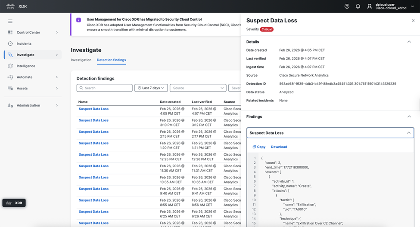Click the hamburger menu icon in sidebar
Screen dimensions: 420x227
coord(10,21)
